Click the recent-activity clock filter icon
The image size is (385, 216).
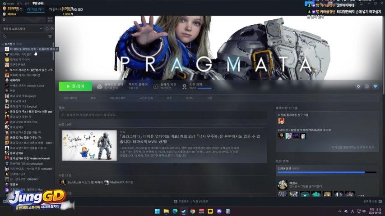(47, 29)
